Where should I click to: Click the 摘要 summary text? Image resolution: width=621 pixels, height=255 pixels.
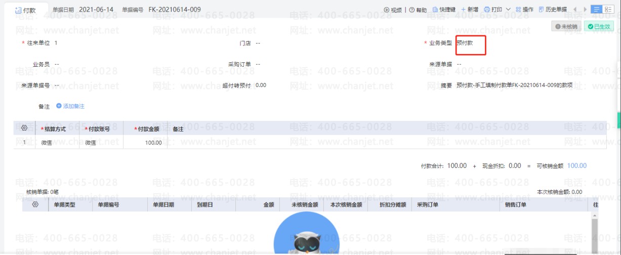514,86
